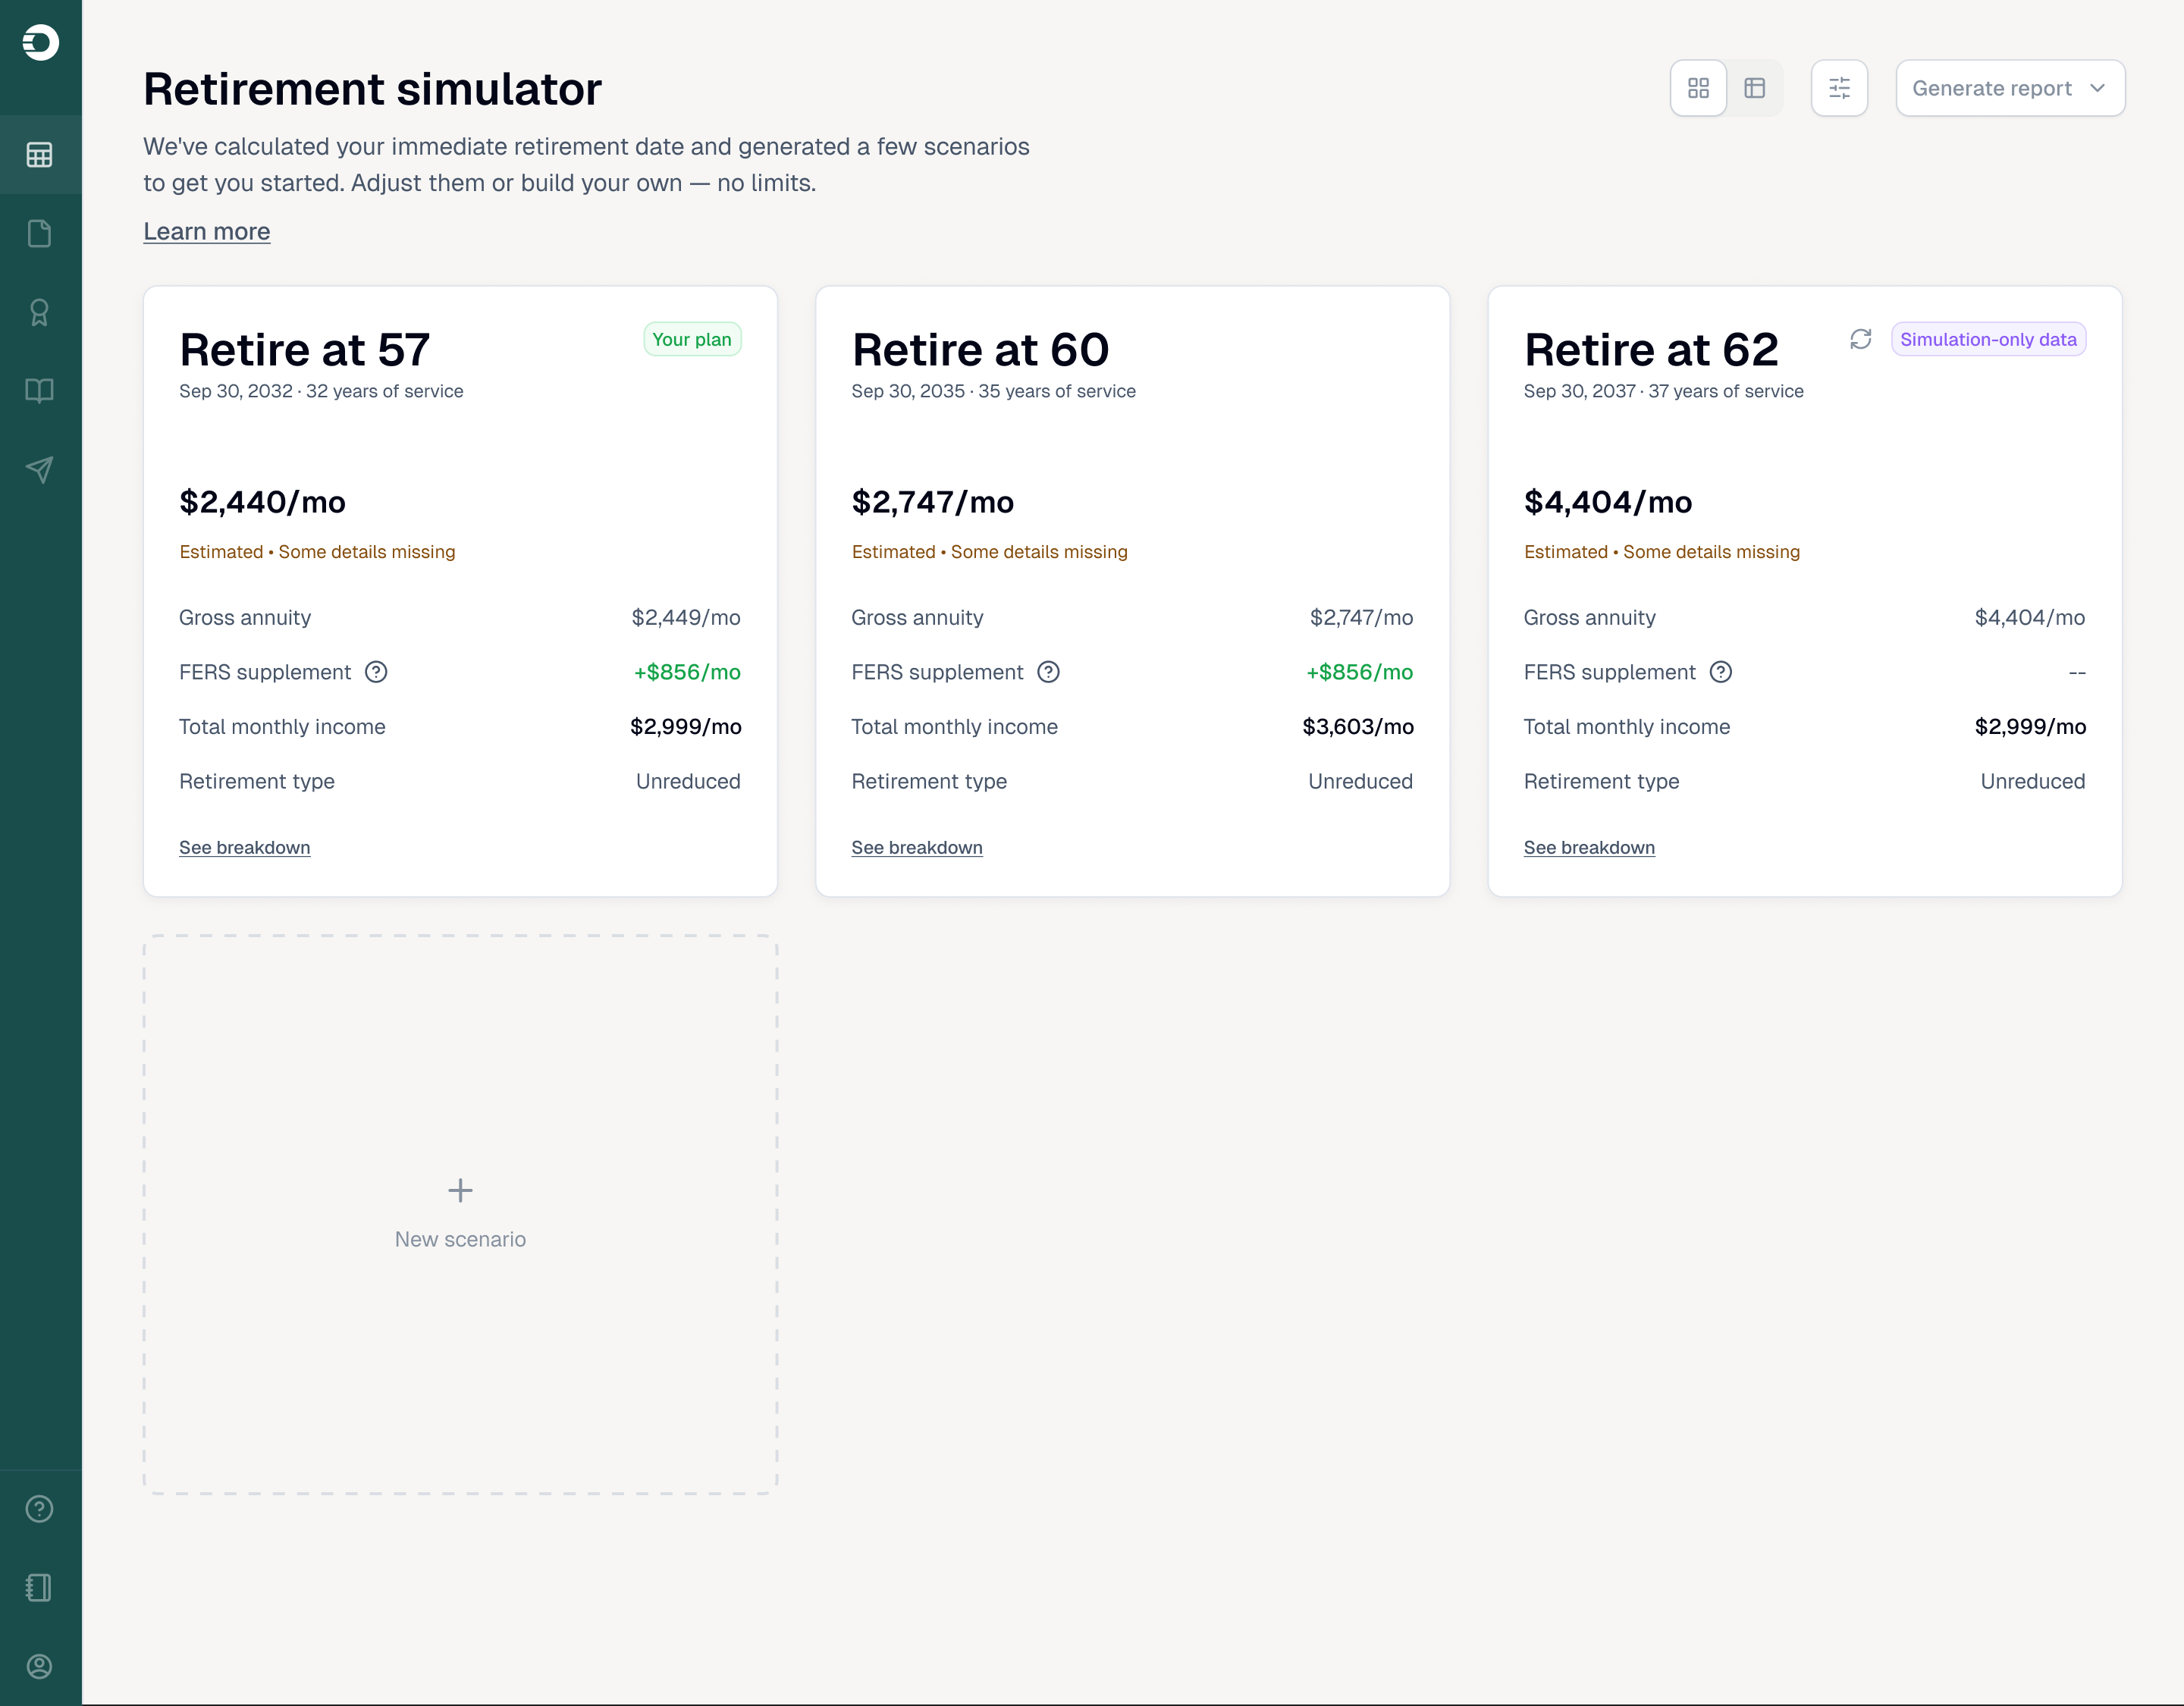This screenshot has height=1706, width=2184.
Task: Click Sep 30, 2035 · 35 years of service
Action: (993, 391)
